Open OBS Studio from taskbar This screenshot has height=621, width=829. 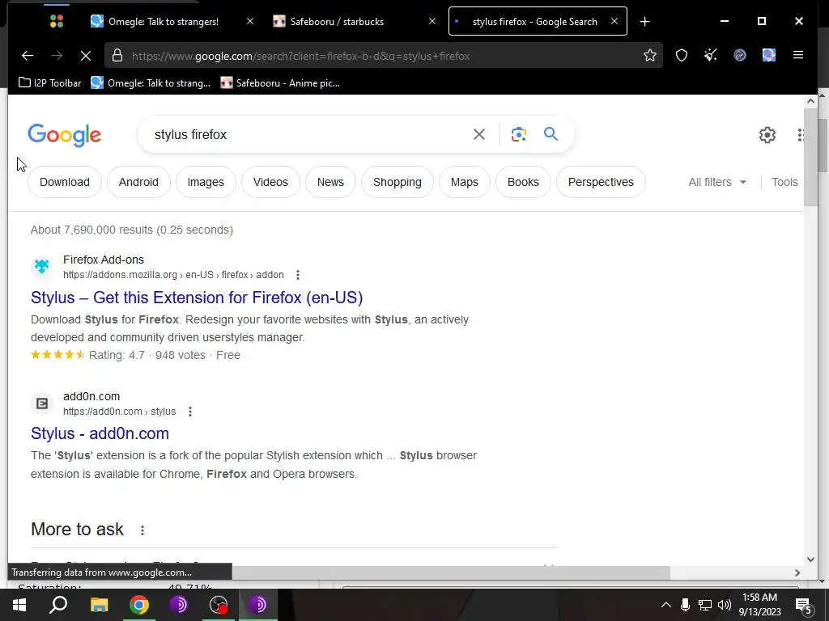[219, 605]
